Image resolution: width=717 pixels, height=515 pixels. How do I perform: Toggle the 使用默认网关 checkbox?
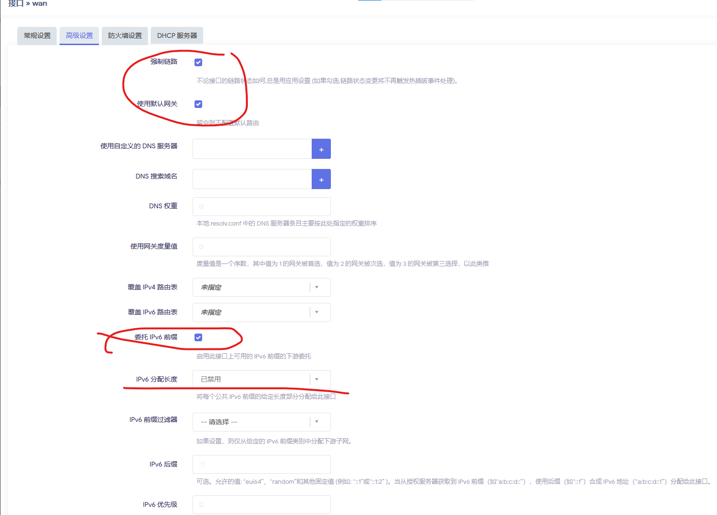(x=198, y=104)
